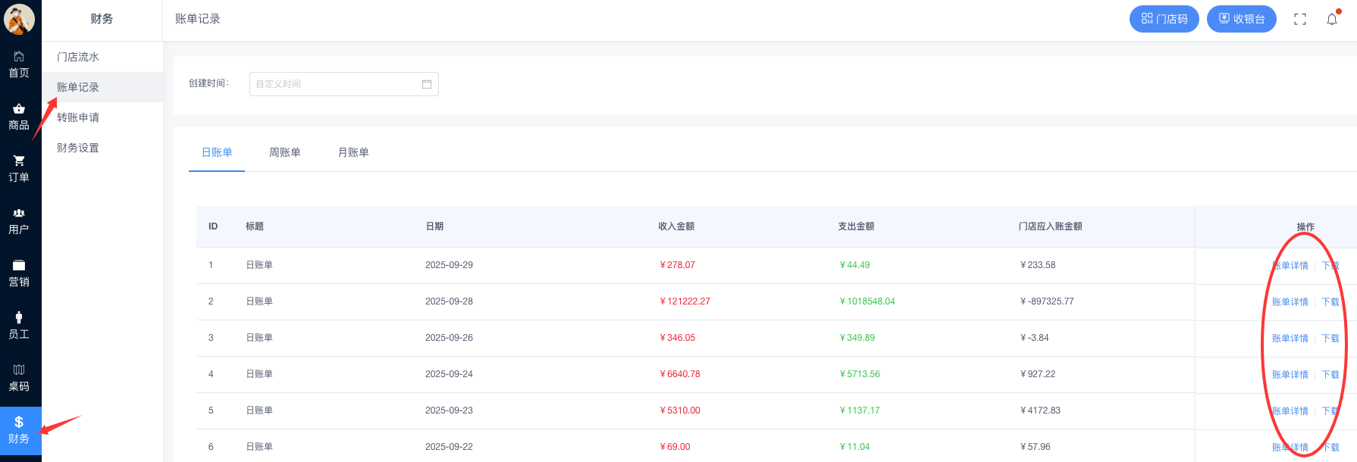This screenshot has height=462, width=1357.
Task: Toggle fullscreen mode icon
Action: (x=1300, y=19)
